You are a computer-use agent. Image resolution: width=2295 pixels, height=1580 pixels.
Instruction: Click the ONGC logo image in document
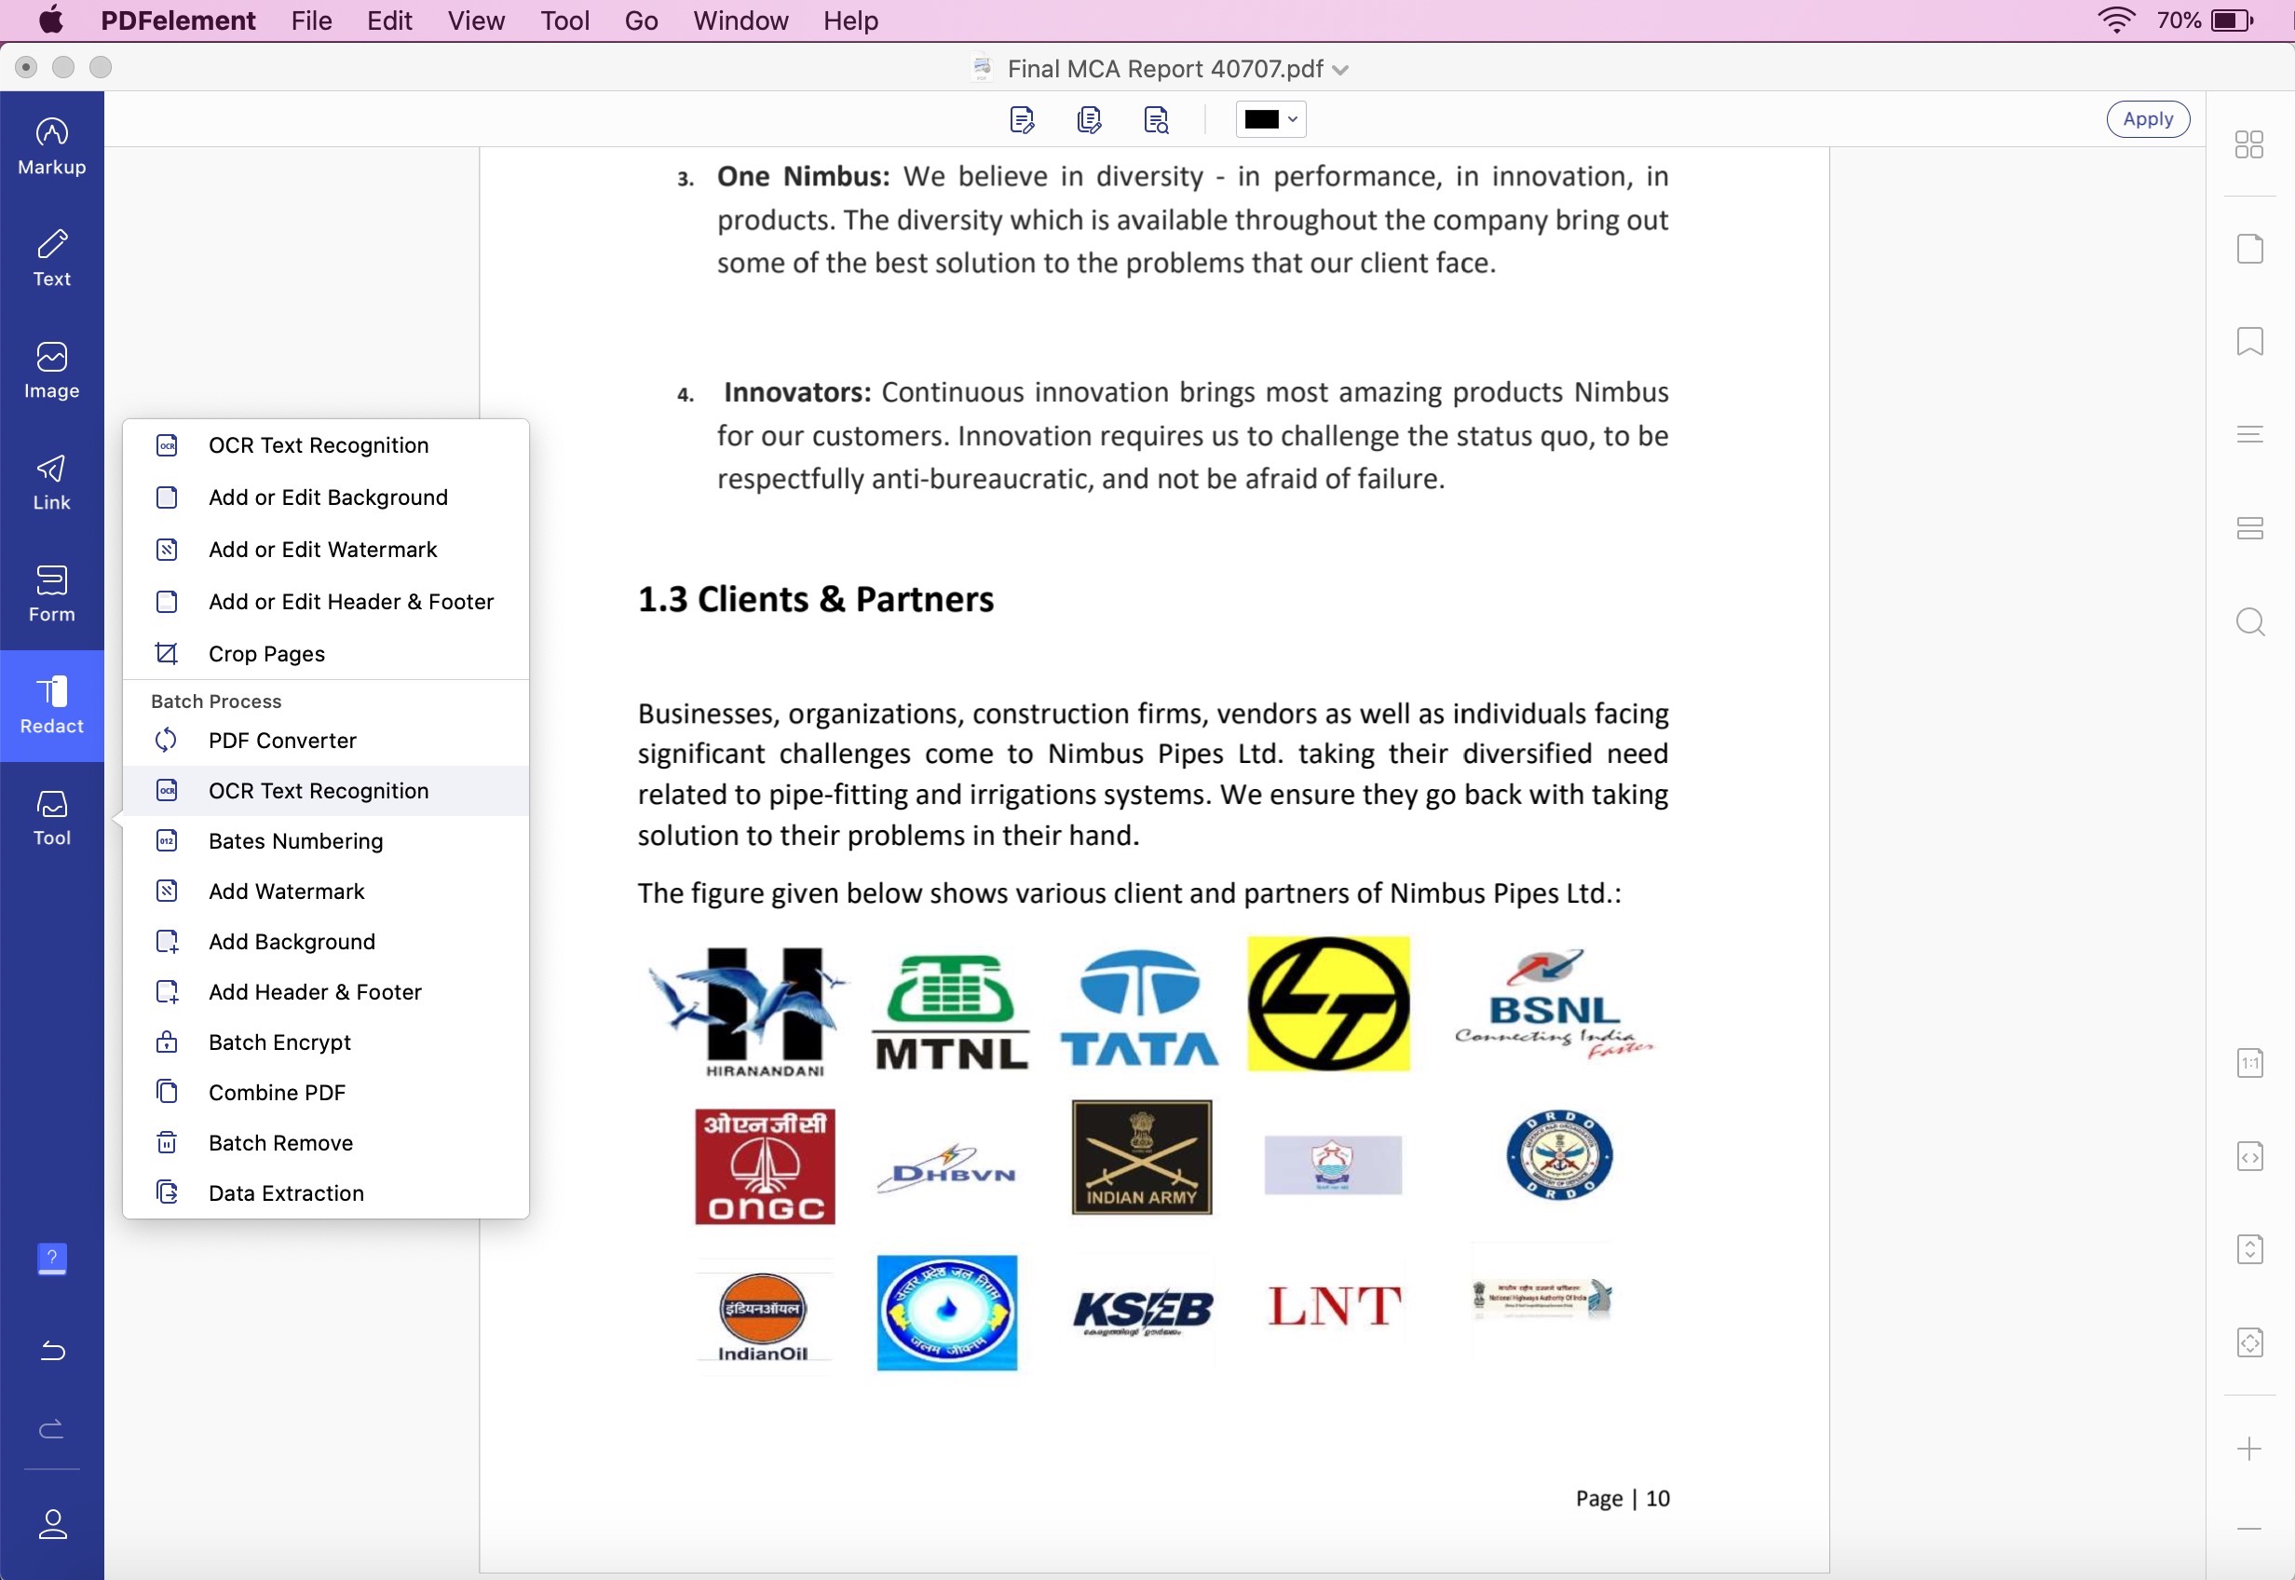point(764,1166)
